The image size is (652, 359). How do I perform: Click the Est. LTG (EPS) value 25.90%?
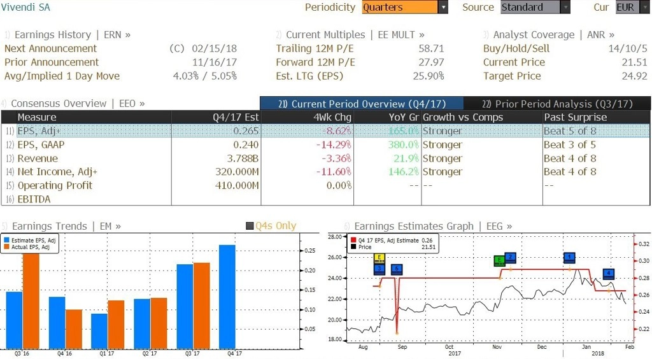tap(429, 76)
